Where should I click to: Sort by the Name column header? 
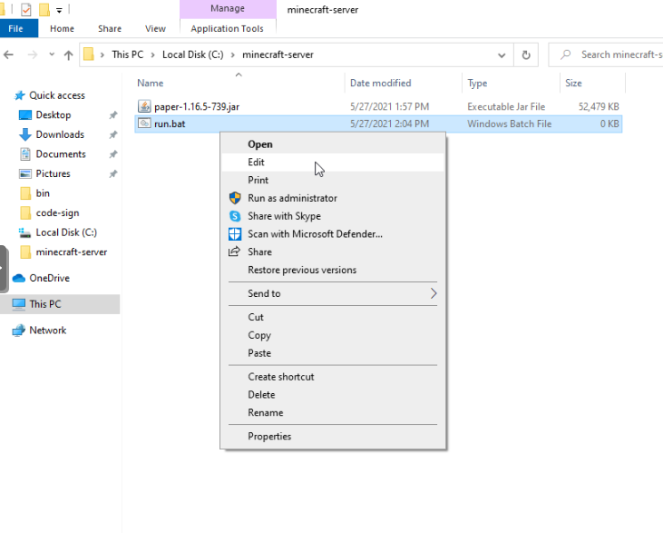(151, 83)
